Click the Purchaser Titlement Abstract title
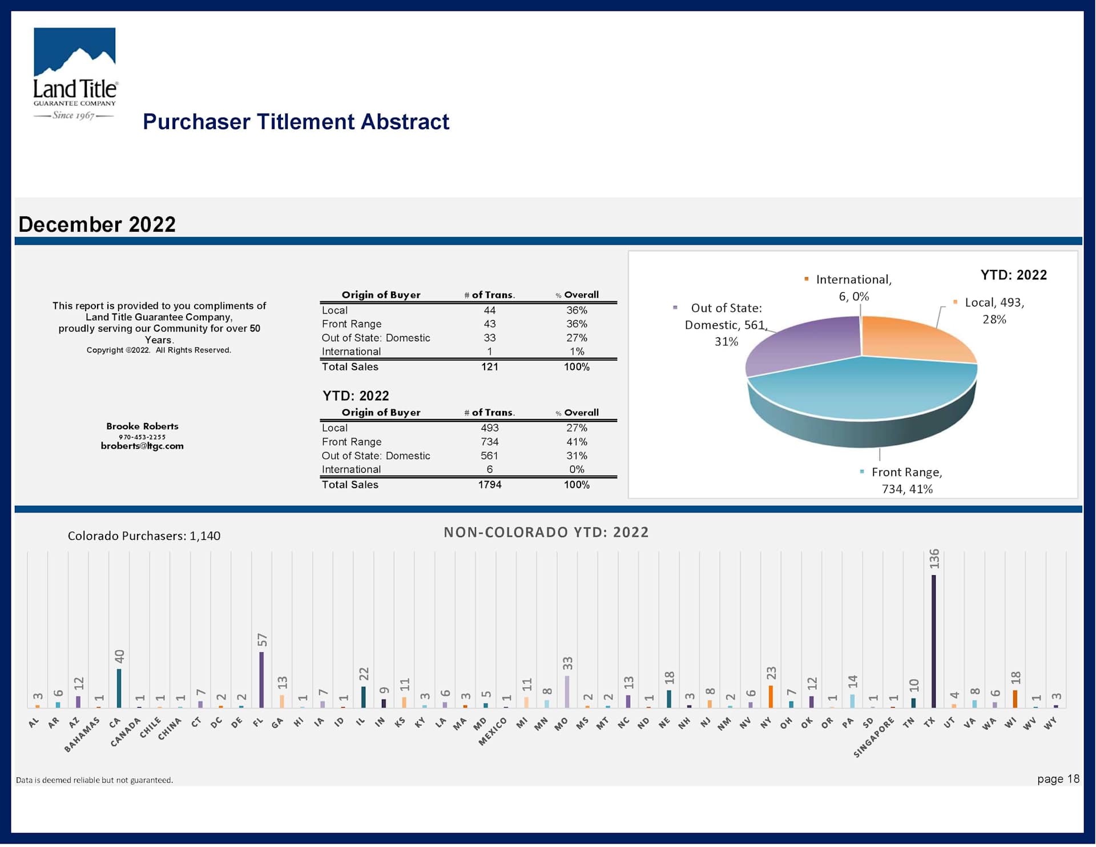Viewport: 1096px width, 847px height. coord(296,122)
